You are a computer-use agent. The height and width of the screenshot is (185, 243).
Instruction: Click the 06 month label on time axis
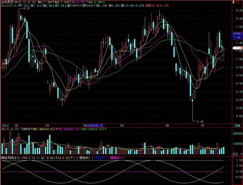167,125
